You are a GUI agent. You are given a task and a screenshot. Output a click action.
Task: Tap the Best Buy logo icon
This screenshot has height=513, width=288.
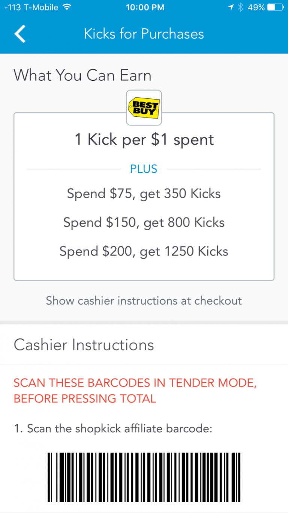tap(144, 107)
